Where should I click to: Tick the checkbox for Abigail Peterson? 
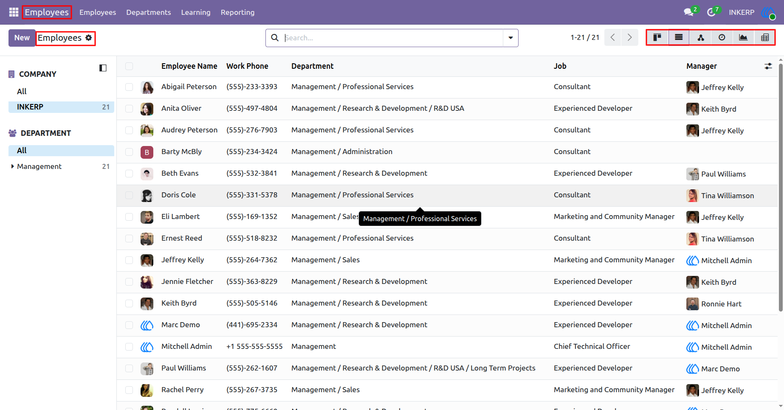pyautogui.click(x=129, y=87)
